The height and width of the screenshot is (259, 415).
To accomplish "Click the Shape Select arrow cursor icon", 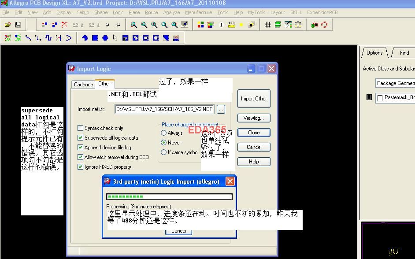I will tap(115, 38).
